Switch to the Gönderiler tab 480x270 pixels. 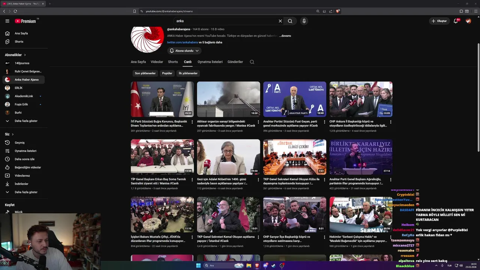pos(235,62)
